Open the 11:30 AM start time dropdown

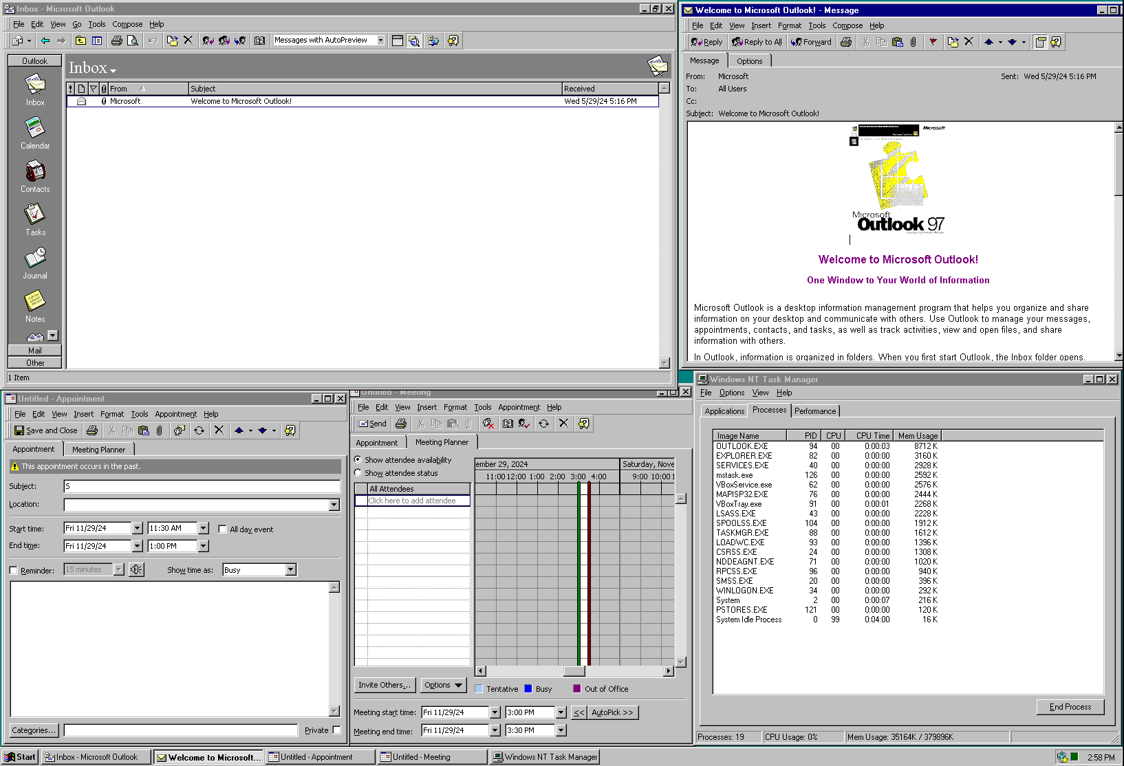(203, 528)
